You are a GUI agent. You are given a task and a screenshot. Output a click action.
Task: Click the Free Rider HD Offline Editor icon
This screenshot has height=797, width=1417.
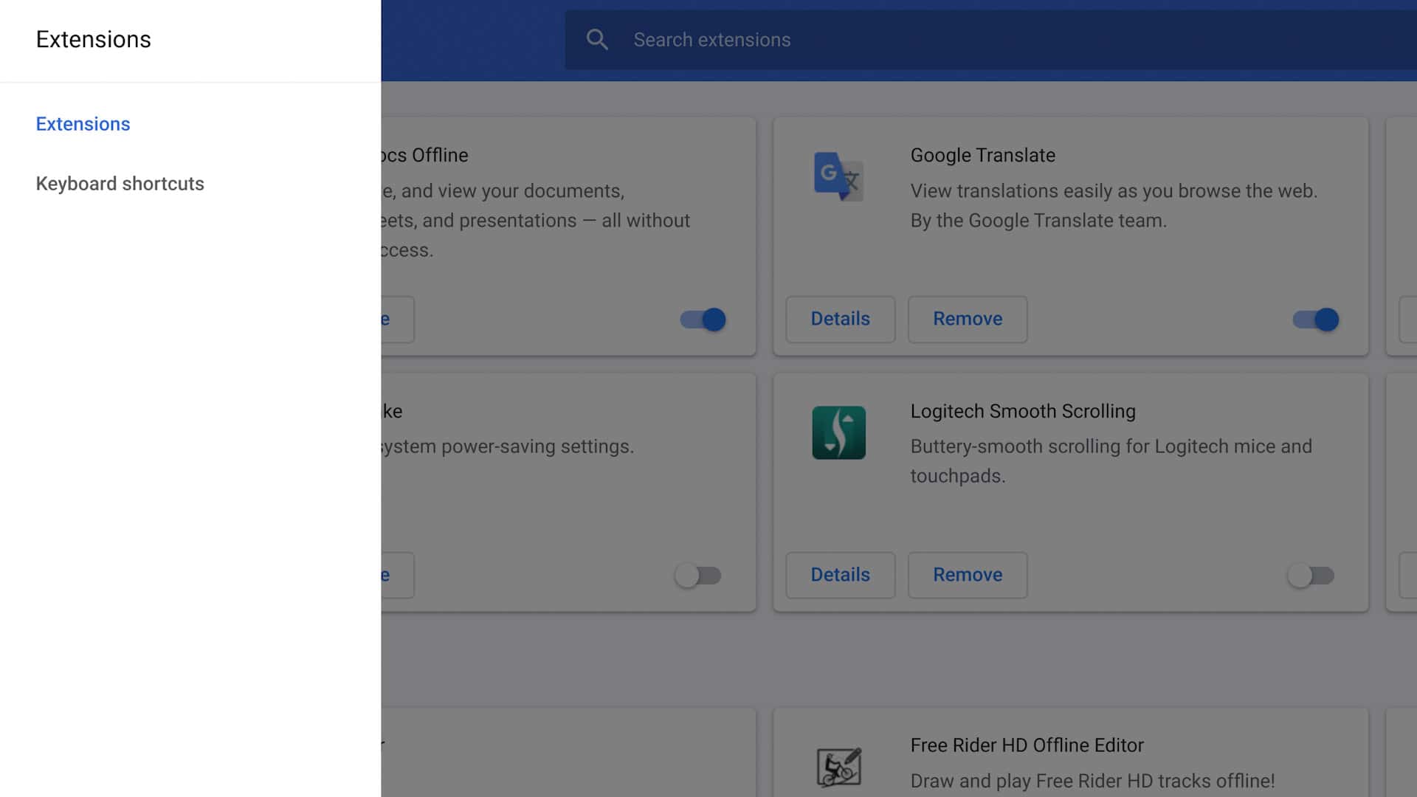click(838, 766)
